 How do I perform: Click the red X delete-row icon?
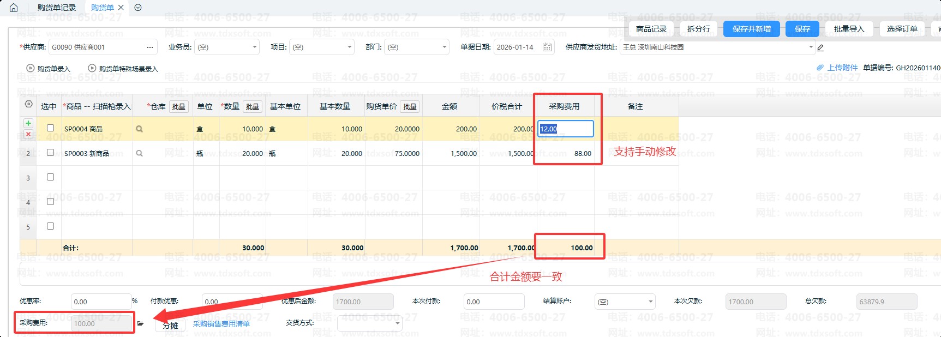(28, 134)
